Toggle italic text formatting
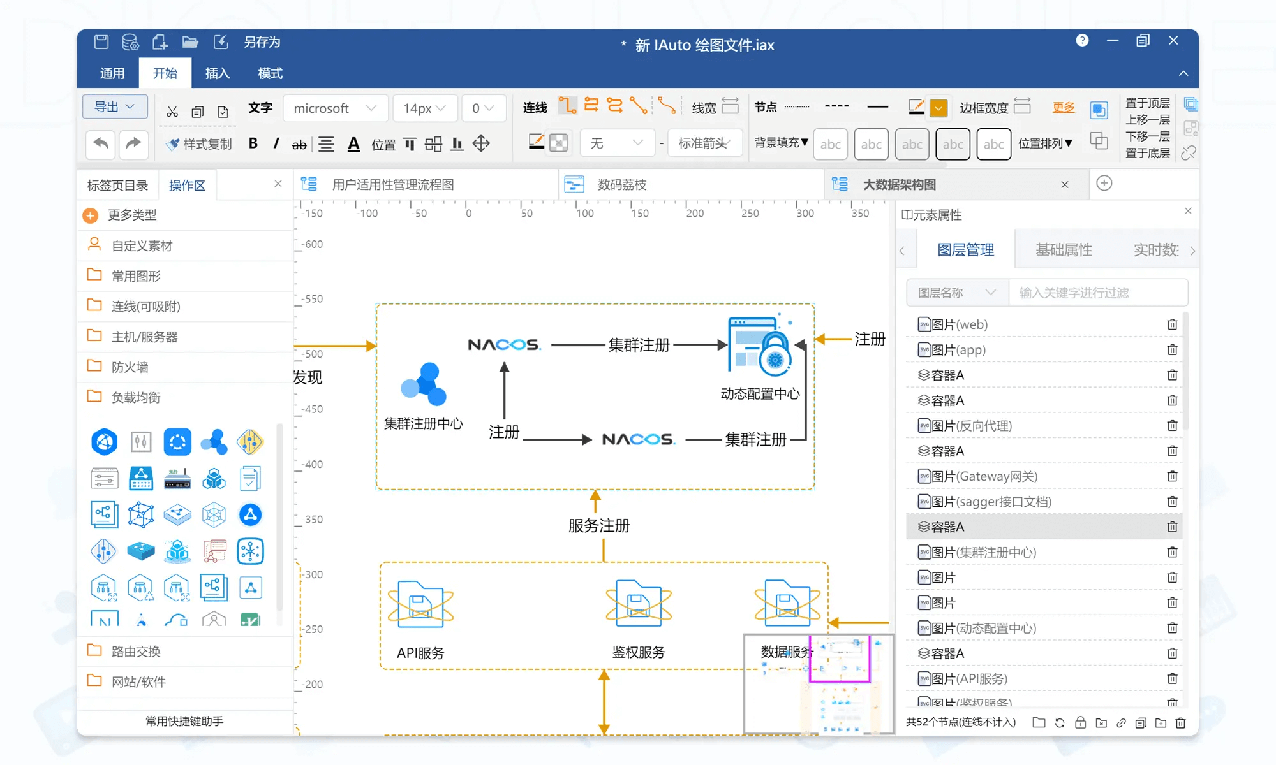The height and width of the screenshot is (765, 1276). pos(276,143)
